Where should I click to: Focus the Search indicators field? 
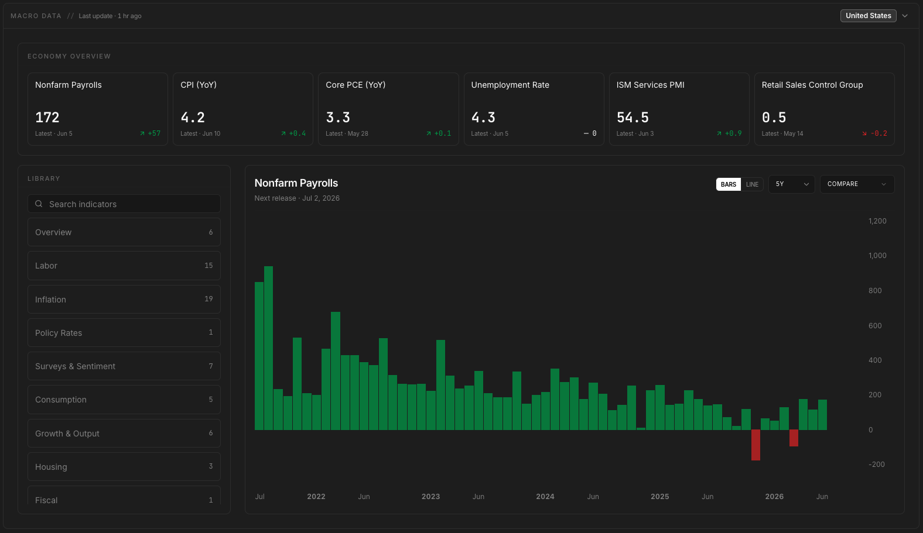click(124, 204)
